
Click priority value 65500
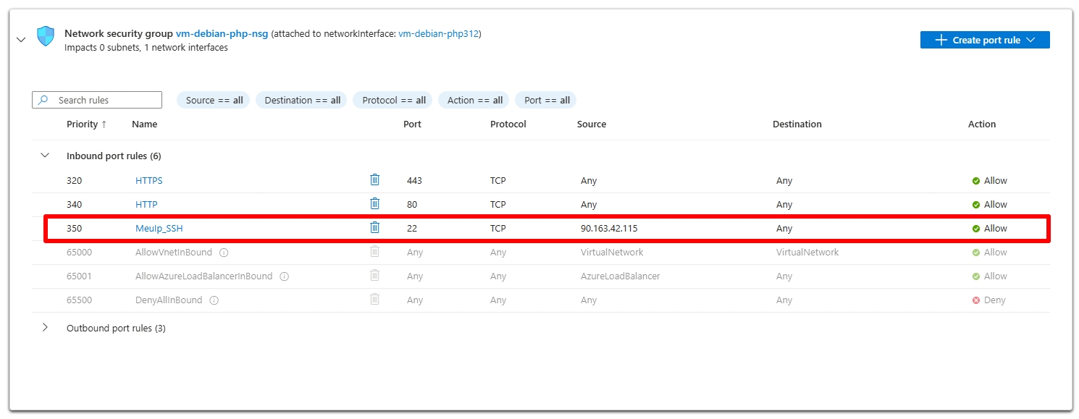coord(79,300)
